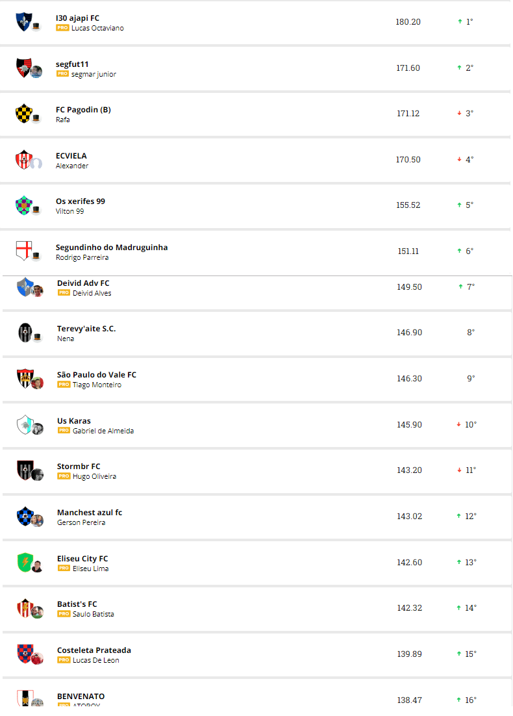Click the I30 ajapi FC team crest

coord(24,21)
